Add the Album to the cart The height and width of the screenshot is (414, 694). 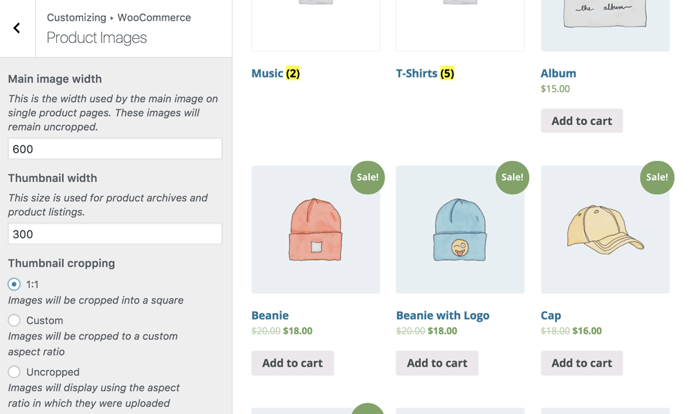pos(581,121)
